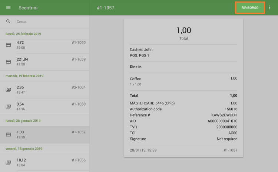Type in the Cerca search field
278x172 pixels.
pyautogui.click(x=48, y=22)
